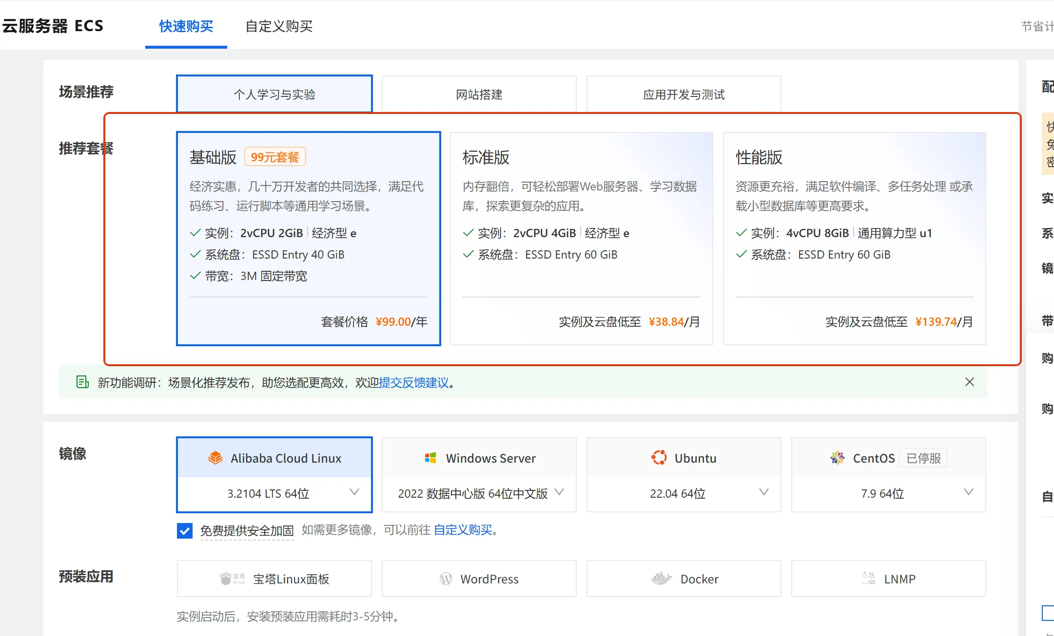This screenshot has height=636, width=1054.
Task: Select the Windows Server image
Action: [479, 458]
